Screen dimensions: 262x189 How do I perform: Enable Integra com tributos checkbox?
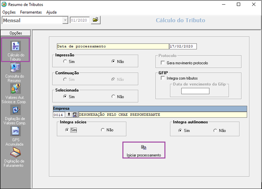[x=163, y=78]
